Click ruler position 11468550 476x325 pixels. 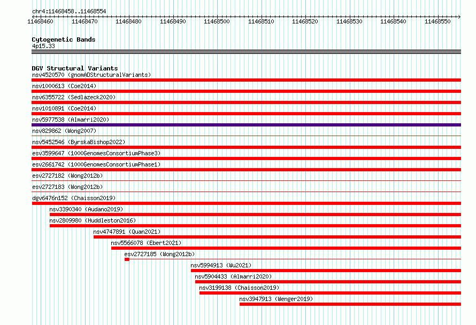tap(437, 21)
